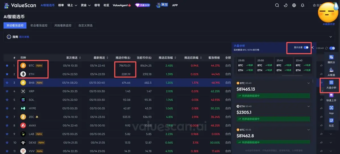The width and height of the screenshot is (340, 154).
Task: Select the 23:55 BTC/ETH snapshot card
Action: point(246,65)
